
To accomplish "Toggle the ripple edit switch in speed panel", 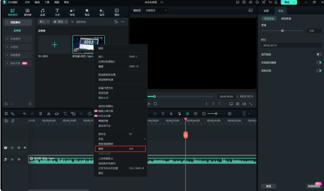I will (319, 62).
